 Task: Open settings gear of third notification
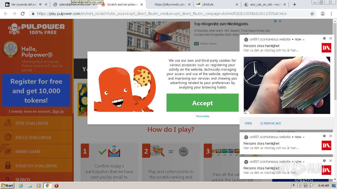click(324, 161)
